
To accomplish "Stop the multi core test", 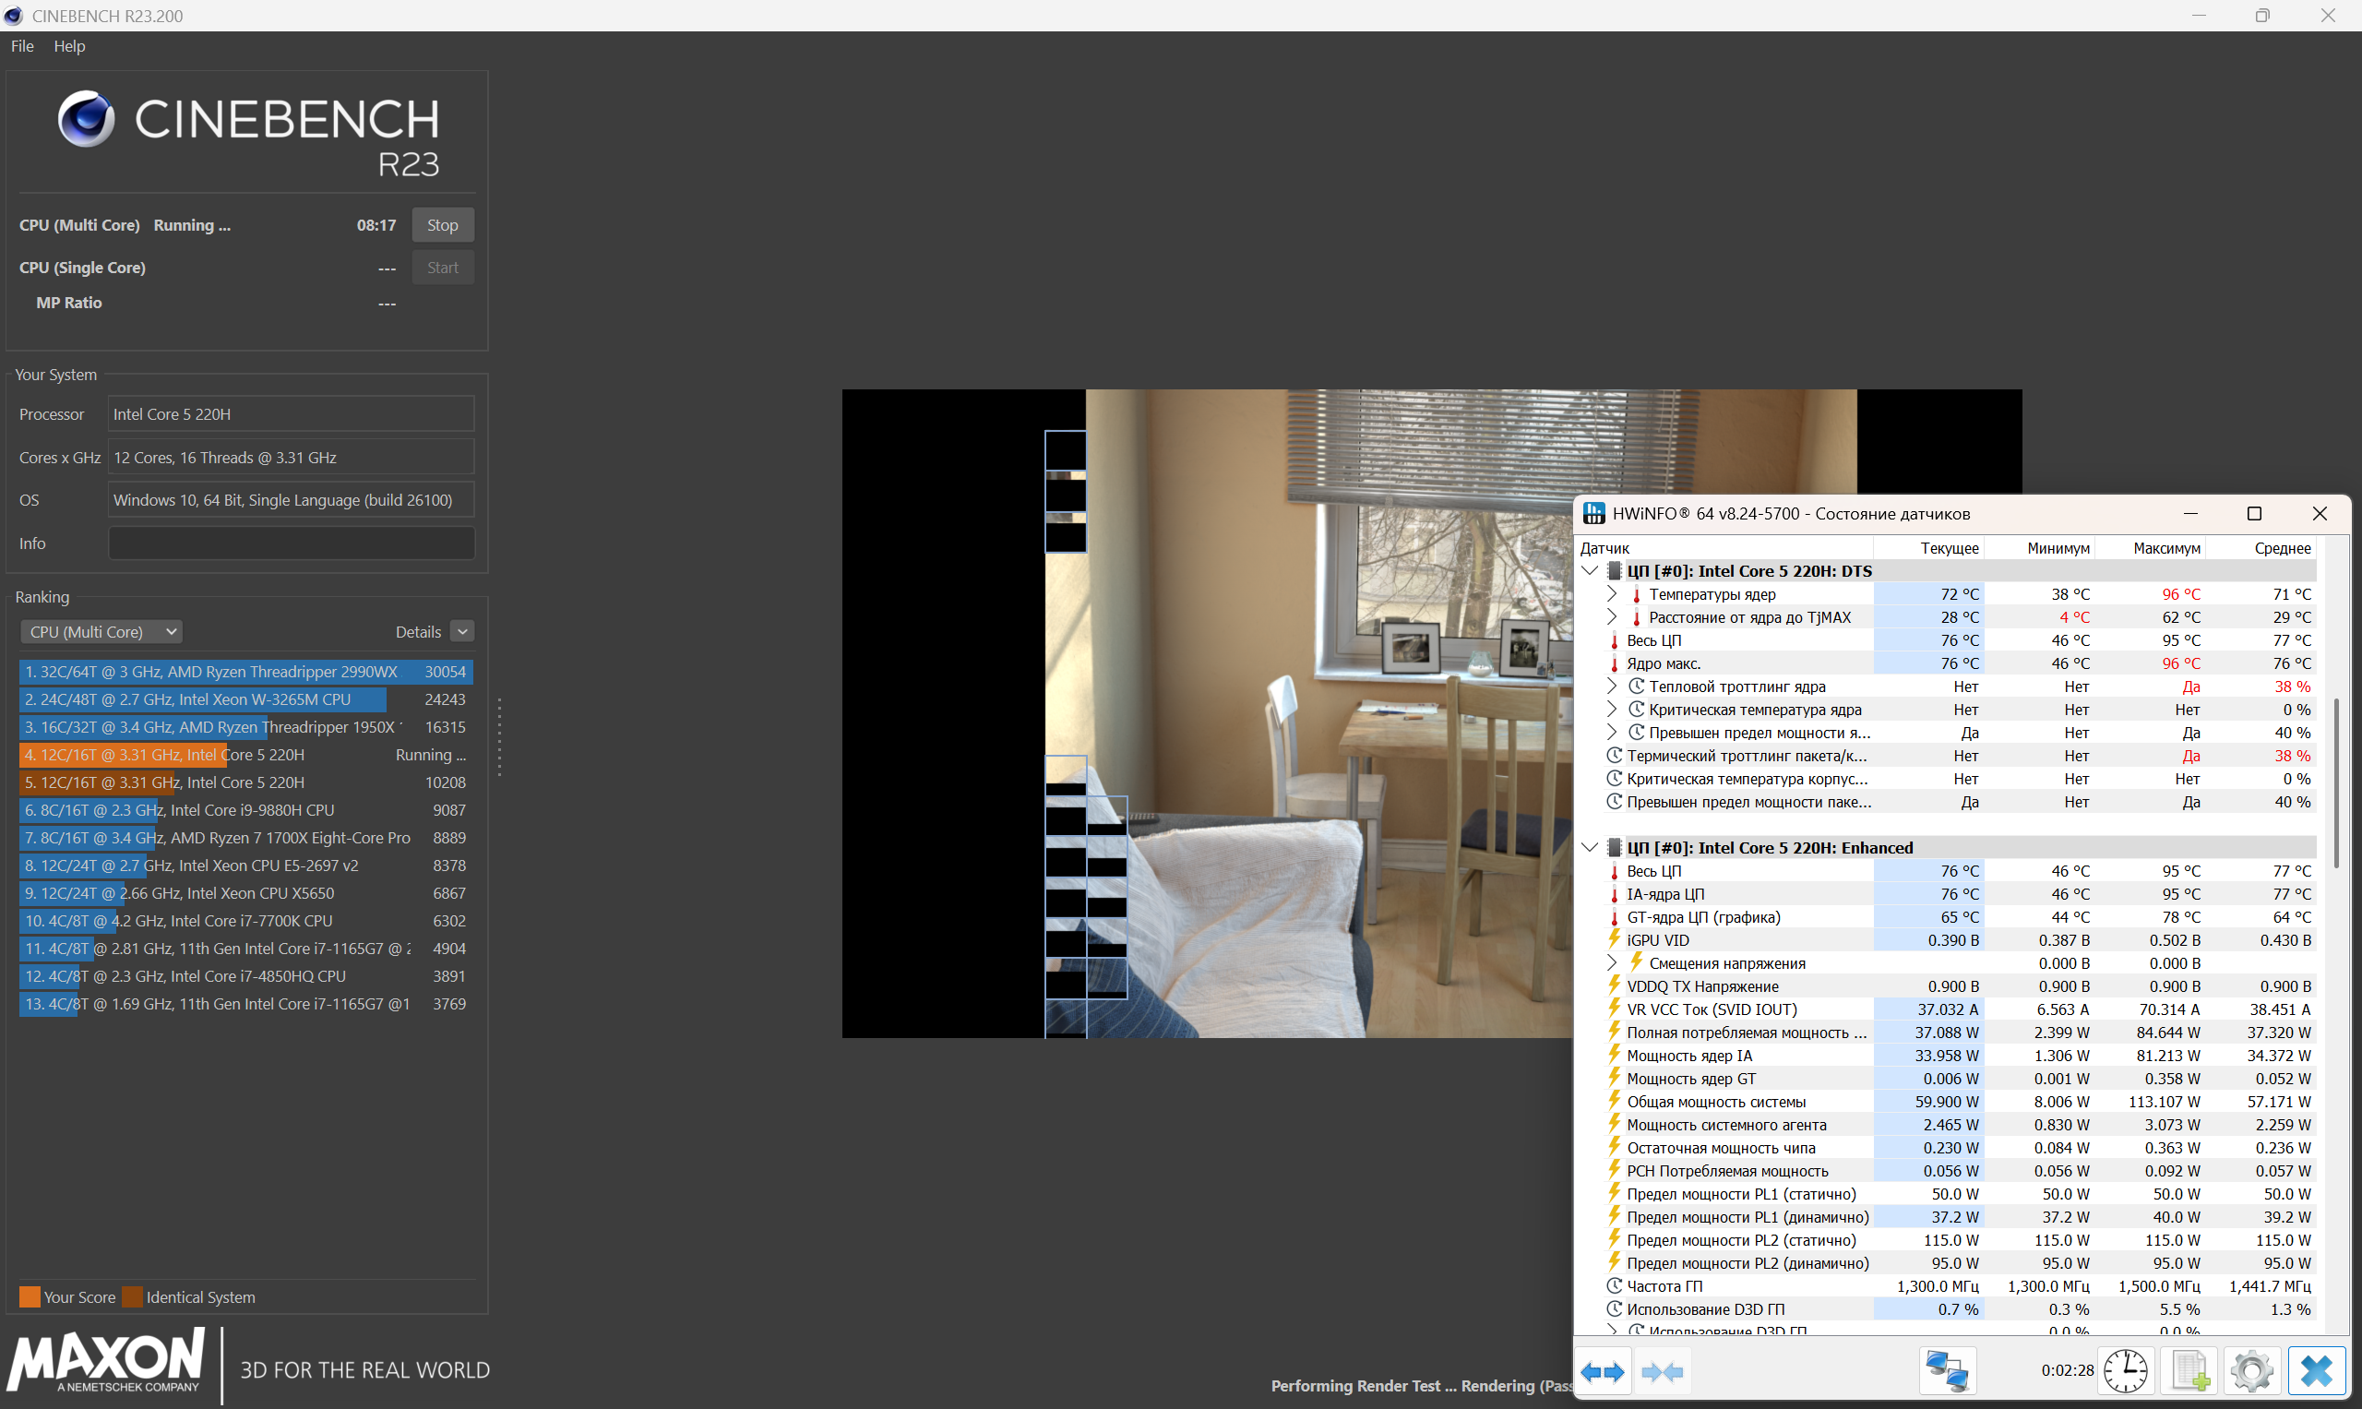I will coord(442,225).
